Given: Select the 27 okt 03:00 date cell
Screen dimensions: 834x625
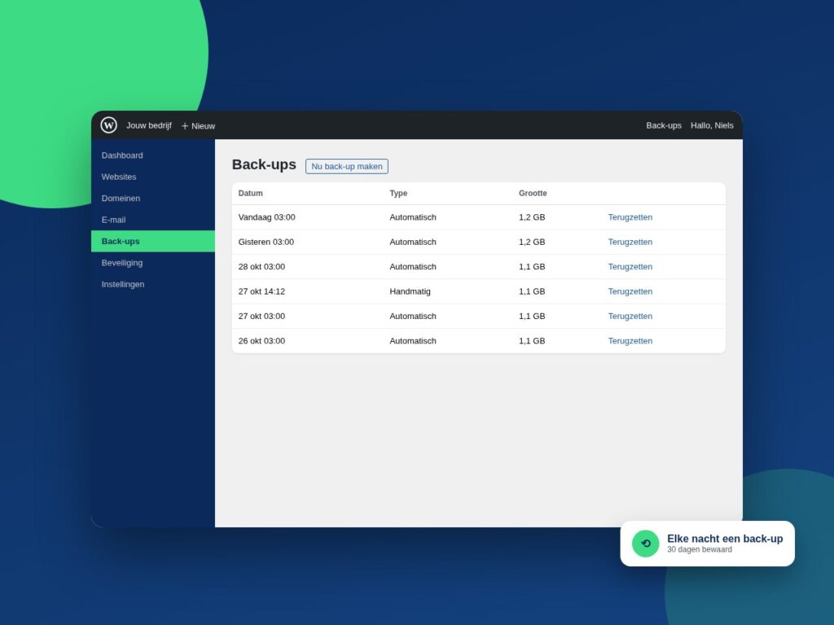Looking at the screenshot, I should (261, 316).
